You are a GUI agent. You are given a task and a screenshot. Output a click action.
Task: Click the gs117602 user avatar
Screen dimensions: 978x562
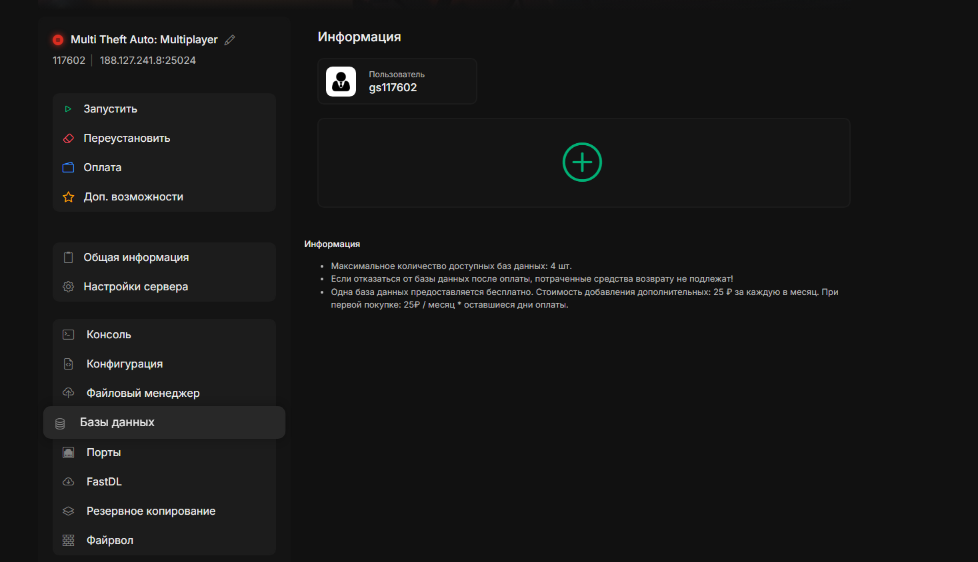pos(341,81)
